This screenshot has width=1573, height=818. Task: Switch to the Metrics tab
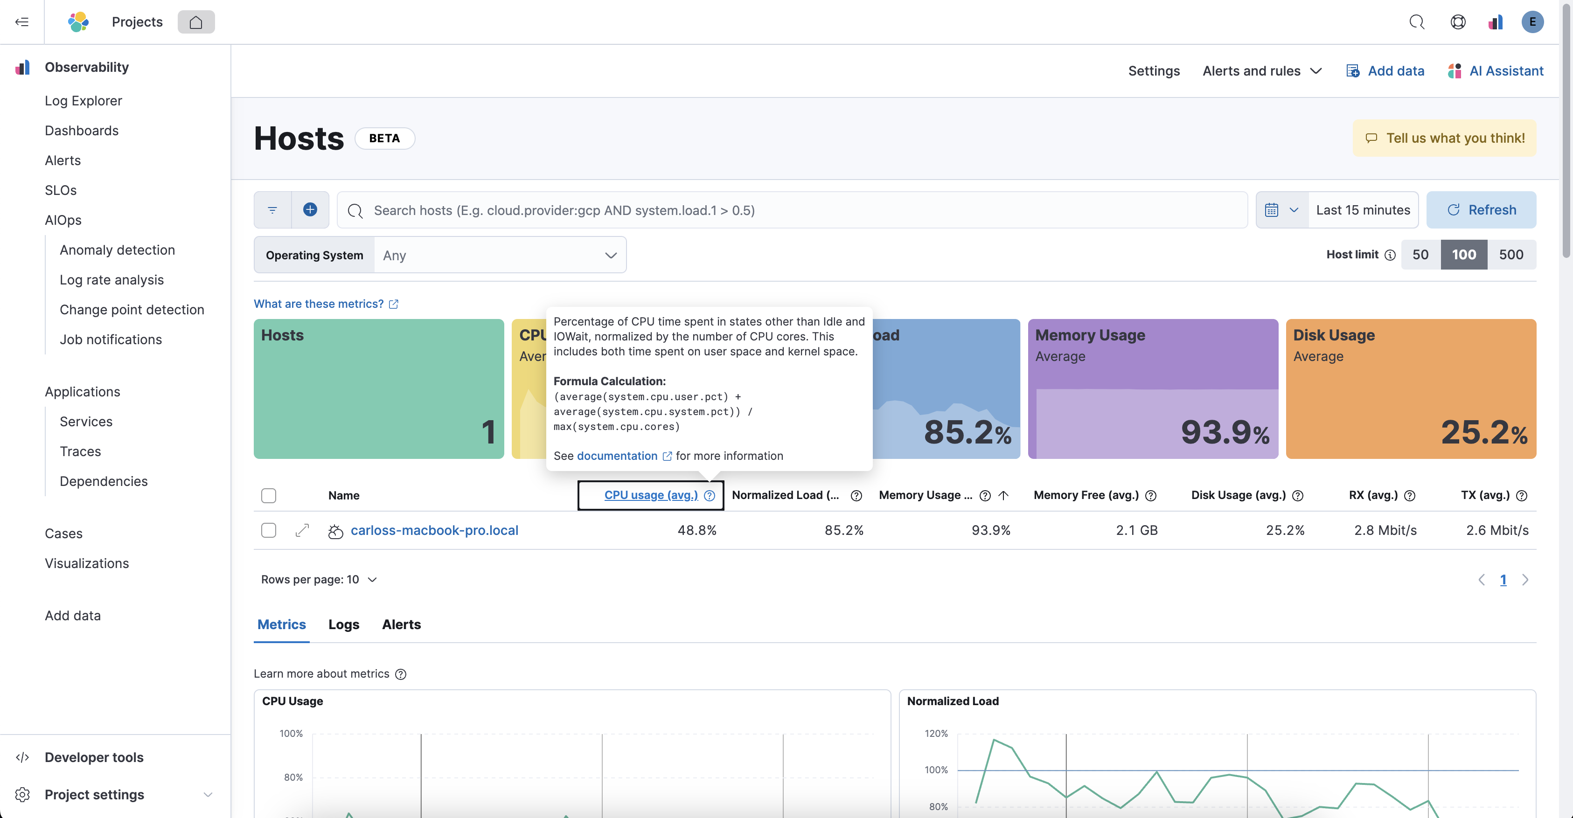pyautogui.click(x=281, y=624)
